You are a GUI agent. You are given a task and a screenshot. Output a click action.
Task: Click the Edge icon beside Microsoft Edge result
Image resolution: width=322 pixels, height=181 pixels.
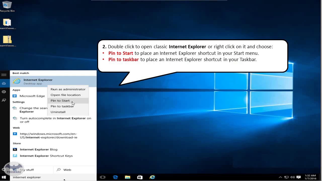pos(15,96)
